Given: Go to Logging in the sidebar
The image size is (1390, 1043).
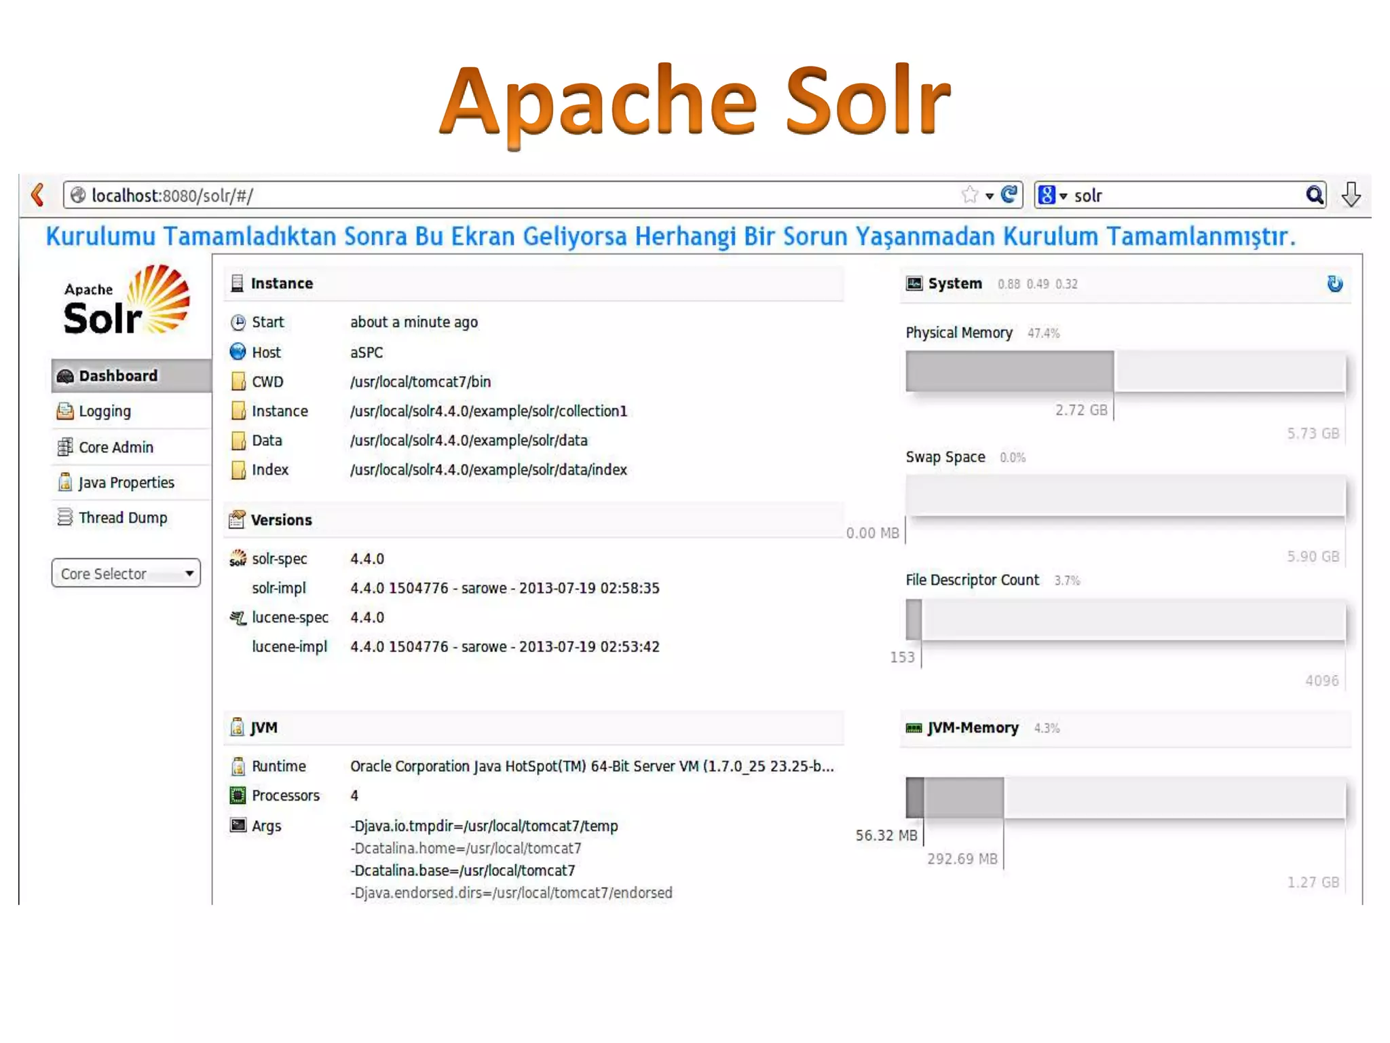Looking at the screenshot, I should (105, 411).
